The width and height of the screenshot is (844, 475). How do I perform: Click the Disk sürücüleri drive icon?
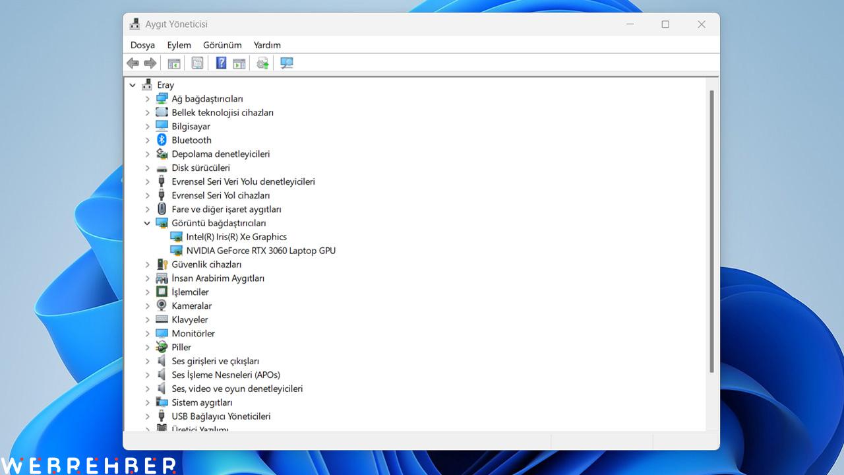[162, 168]
